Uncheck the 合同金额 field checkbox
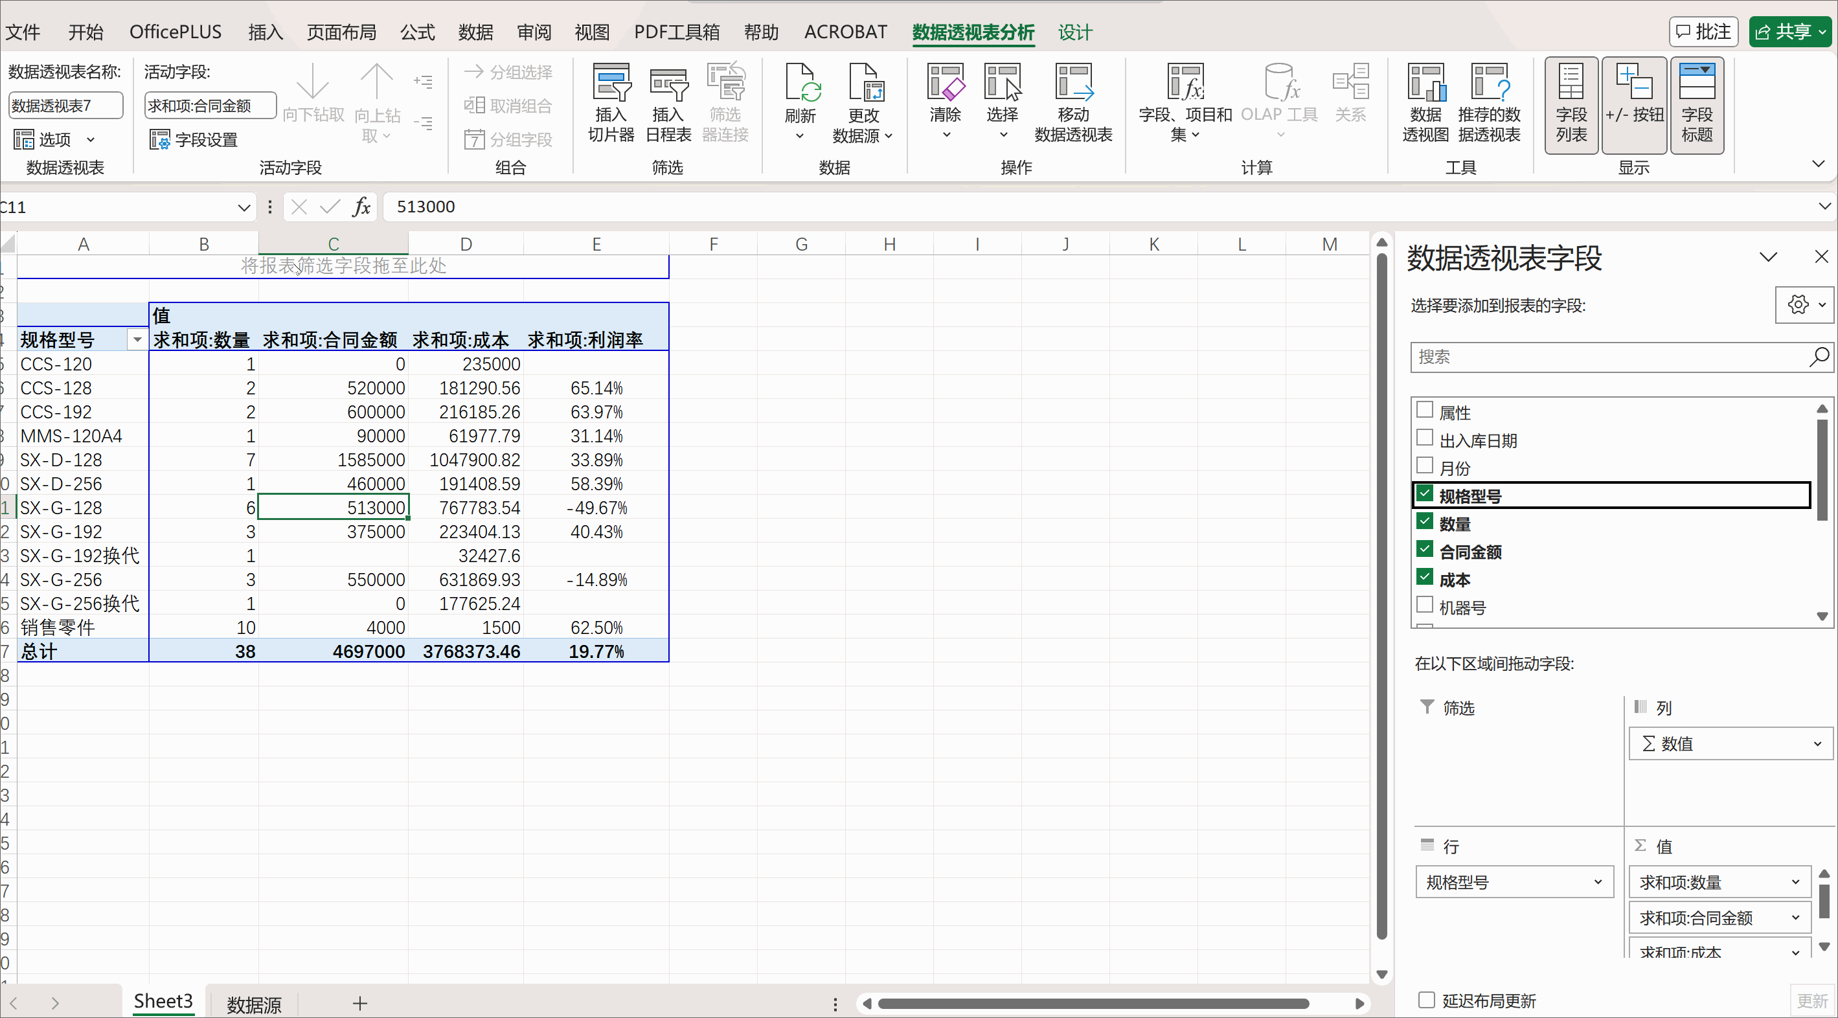Image resolution: width=1838 pixels, height=1018 pixels. 1424,549
